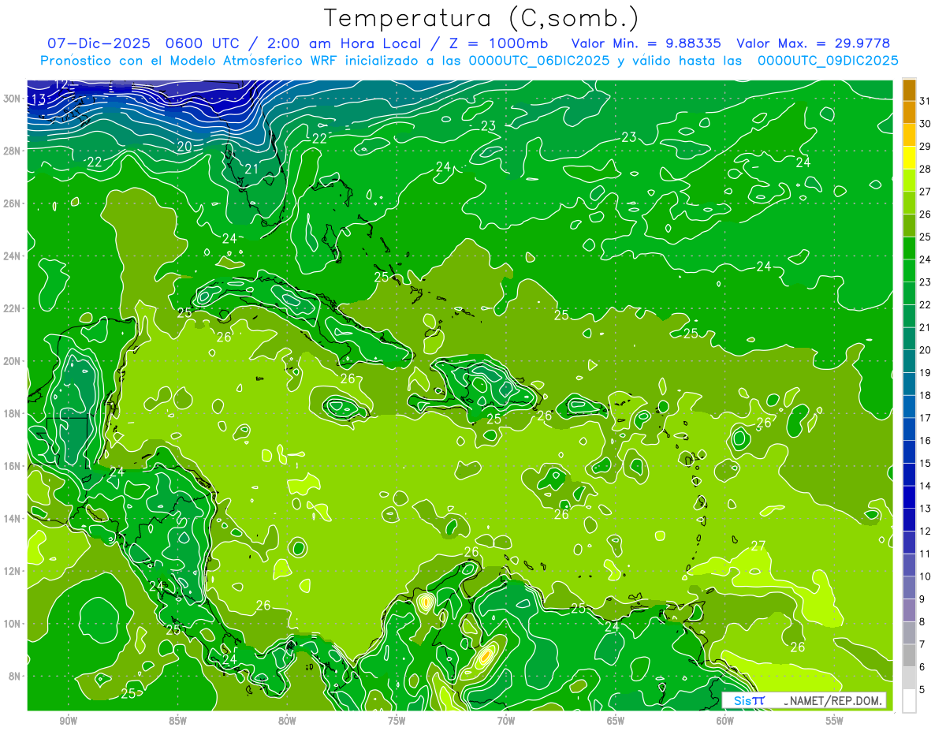The height and width of the screenshot is (731, 946).
Task: Click the '24N' latitude axis label
Action: [x=12, y=256]
